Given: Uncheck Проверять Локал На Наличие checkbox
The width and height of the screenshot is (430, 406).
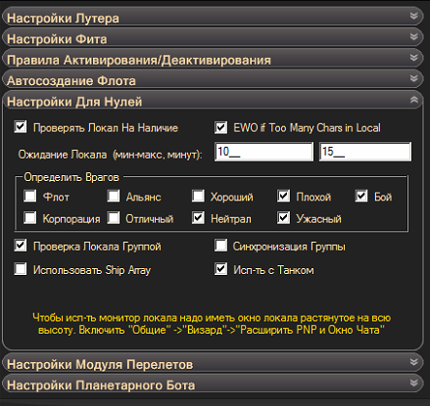Looking at the screenshot, I should (21, 127).
